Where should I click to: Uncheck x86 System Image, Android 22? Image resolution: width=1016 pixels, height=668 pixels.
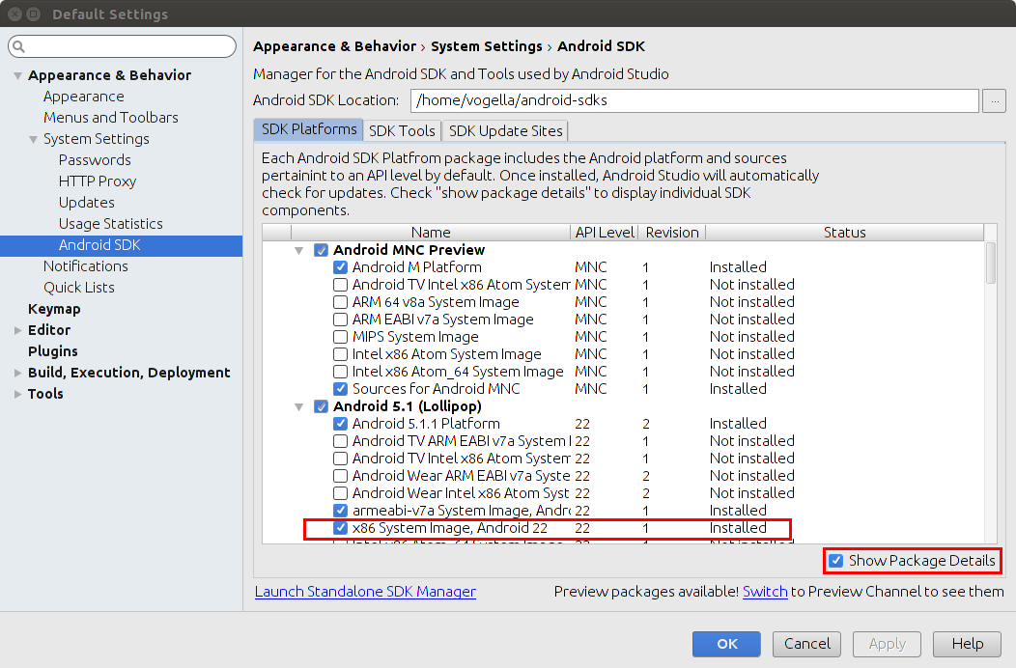coord(340,528)
